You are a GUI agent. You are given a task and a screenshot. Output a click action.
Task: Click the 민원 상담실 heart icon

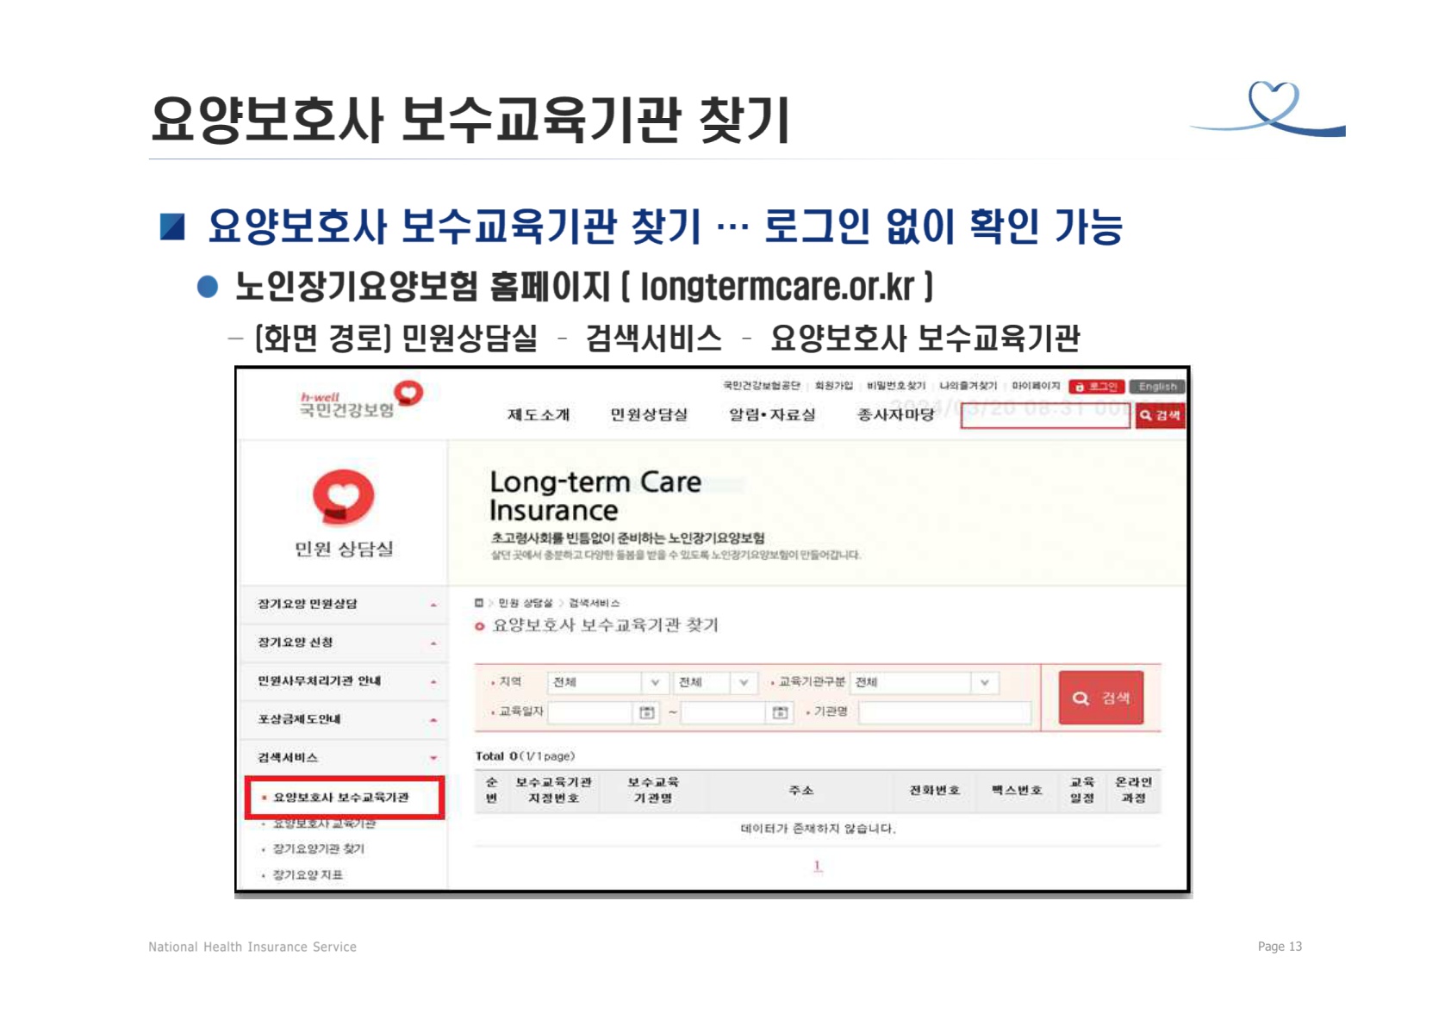[x=343, y=497]
